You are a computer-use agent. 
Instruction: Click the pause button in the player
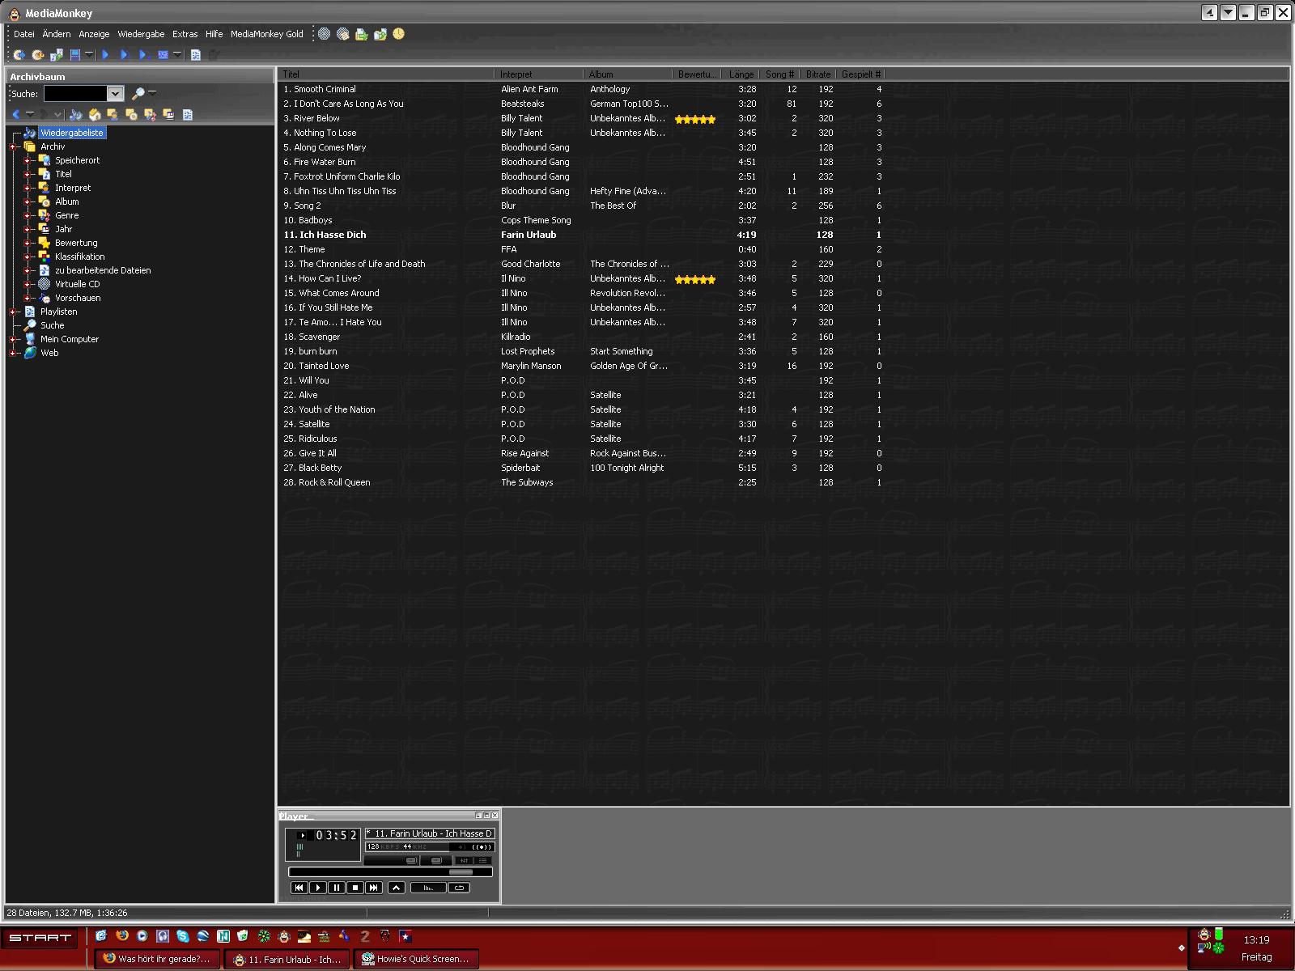(x=336, y=888)
